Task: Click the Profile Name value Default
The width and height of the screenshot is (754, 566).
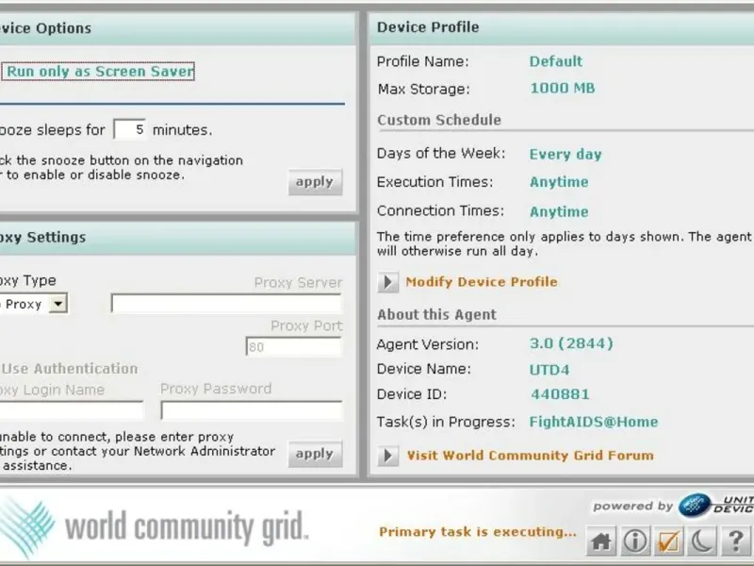Action: (x=555, y=61)
